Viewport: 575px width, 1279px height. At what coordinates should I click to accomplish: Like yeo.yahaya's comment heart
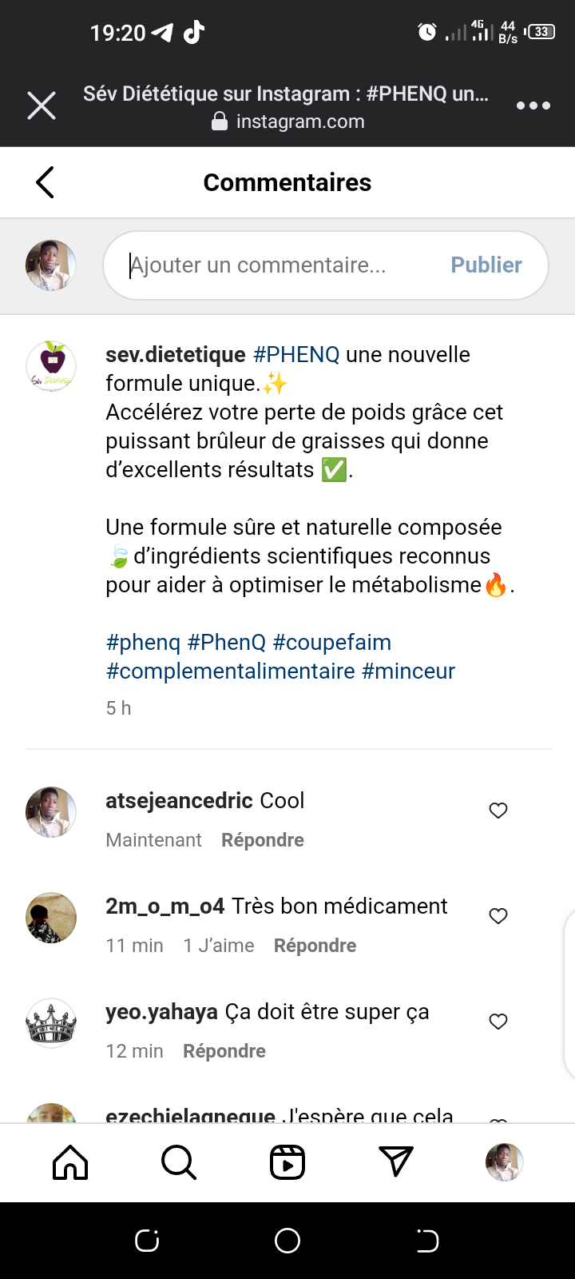(x=498, y=1022)
